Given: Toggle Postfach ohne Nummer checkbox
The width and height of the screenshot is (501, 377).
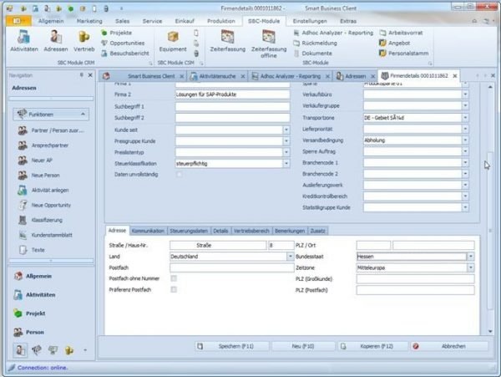Looking at the screenshot, I should point(174,278).
